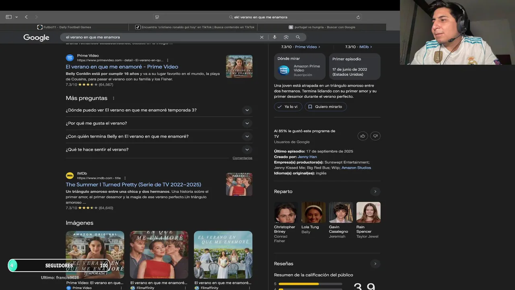The image size is (515, 290).
Task: Open Lola Tung cast photo
Action: point(313,212)
